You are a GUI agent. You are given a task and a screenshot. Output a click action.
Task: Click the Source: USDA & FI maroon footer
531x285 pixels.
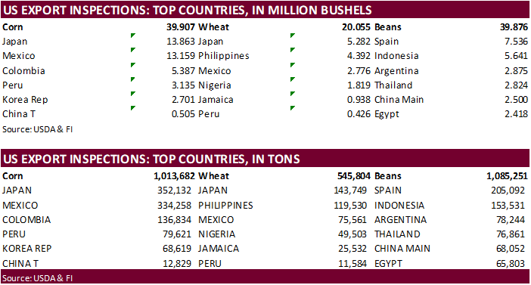pos(265,278)
